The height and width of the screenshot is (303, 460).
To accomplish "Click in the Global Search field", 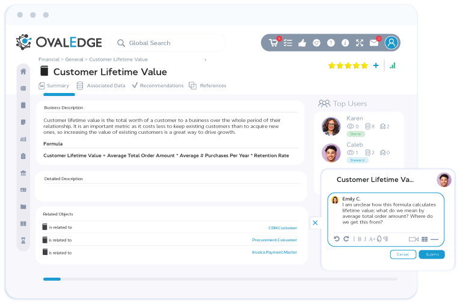I will pos(168,43).
